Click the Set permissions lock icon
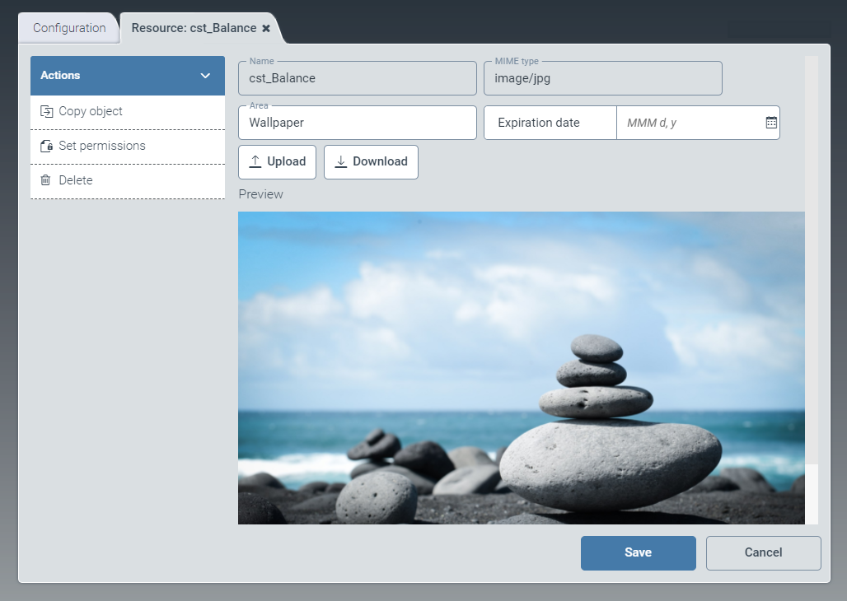Image resolution: width=847 pixels, height=601 pixels. (46, 146)
